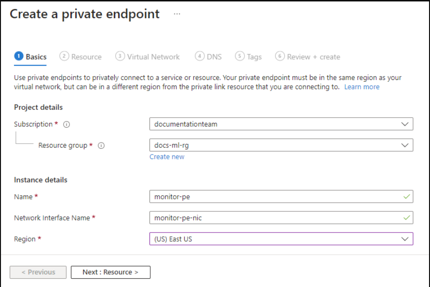Click step 5 circle icon for Tags
Screen dimensions: 430x287
click(240, 56)
